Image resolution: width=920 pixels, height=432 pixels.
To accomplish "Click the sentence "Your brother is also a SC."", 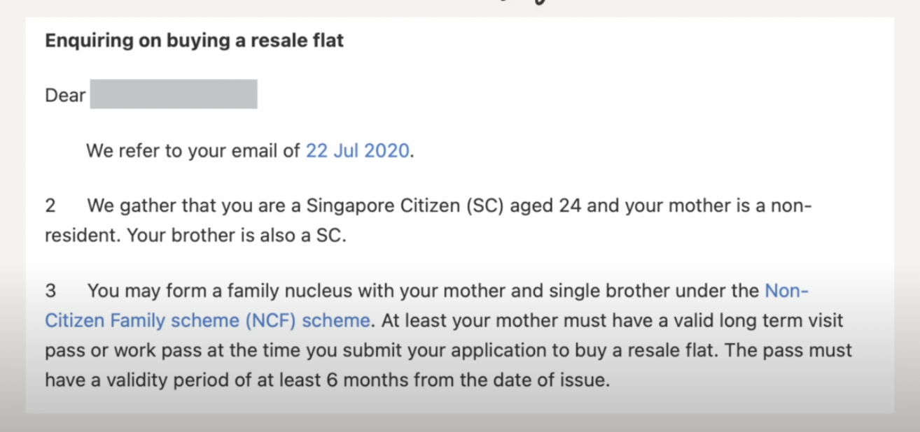I will pyautogui.click(x=237, y=236).
